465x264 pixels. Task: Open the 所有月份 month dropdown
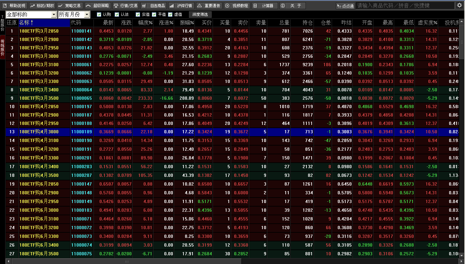86,15
